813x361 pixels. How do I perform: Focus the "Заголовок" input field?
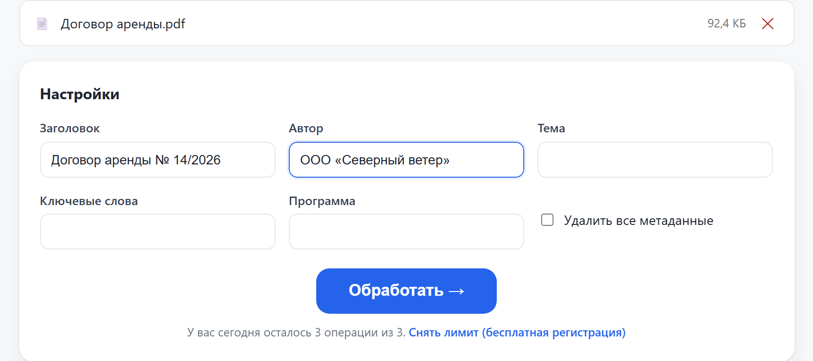point(158,160)
